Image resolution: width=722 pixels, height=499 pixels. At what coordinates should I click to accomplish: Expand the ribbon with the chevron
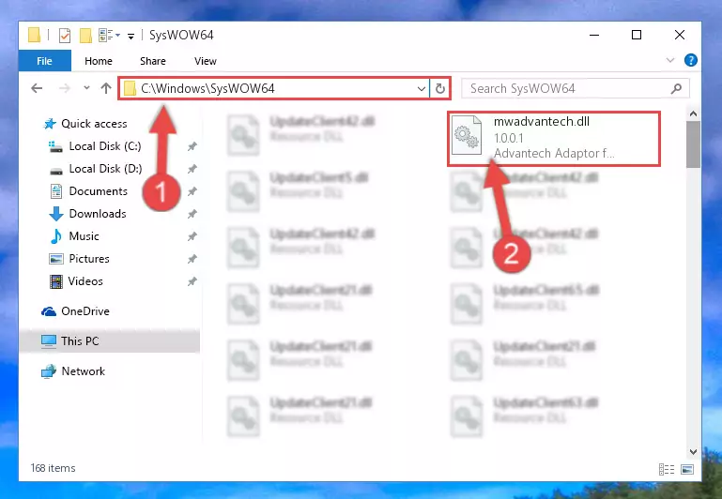tap(670, 60)
